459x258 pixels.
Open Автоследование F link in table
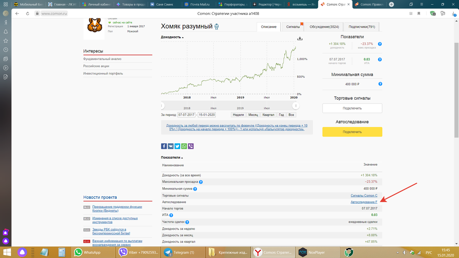click(364, 202)
